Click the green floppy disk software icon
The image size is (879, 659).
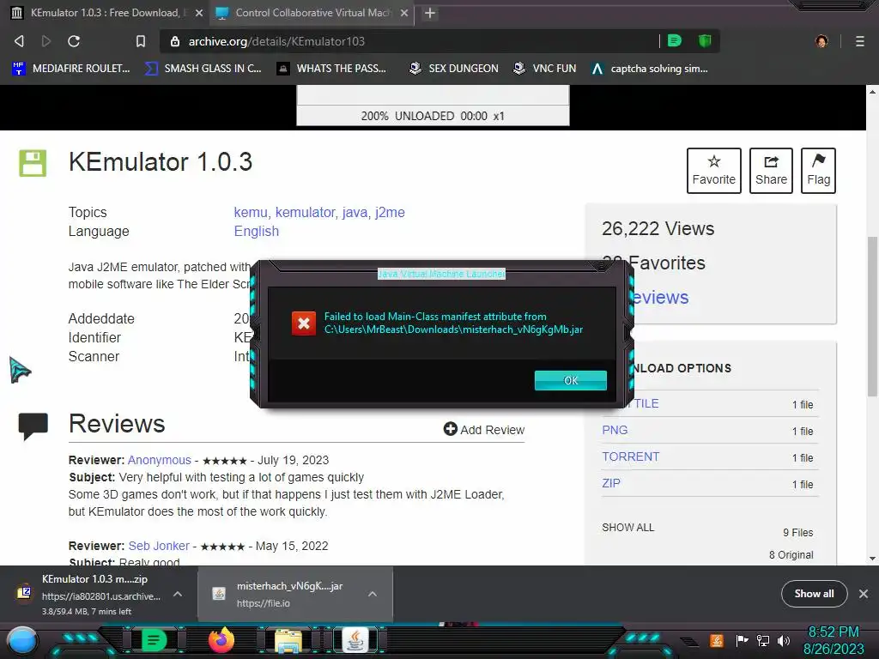click(33, 163)
